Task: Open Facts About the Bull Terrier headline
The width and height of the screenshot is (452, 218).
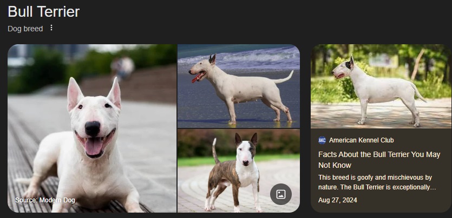Action: (x=379, y=160)
